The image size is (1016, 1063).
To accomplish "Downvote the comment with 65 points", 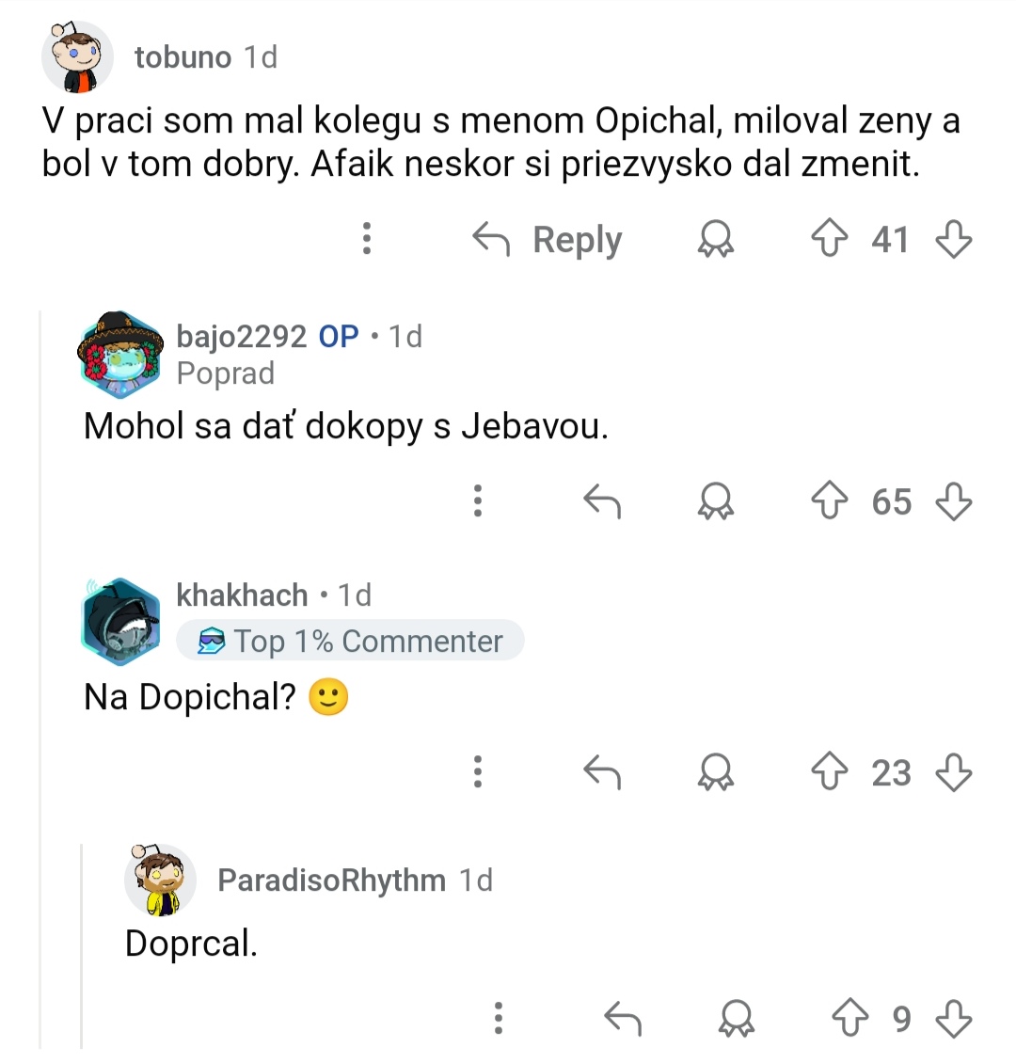I will [953, 501].
